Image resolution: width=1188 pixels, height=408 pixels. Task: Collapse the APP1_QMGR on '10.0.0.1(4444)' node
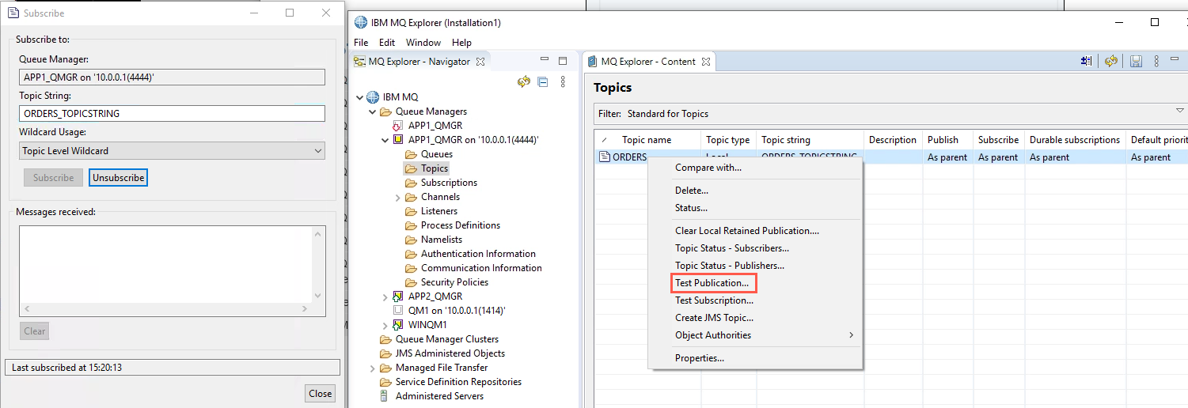pyautogui.click(x=385, y=140)
